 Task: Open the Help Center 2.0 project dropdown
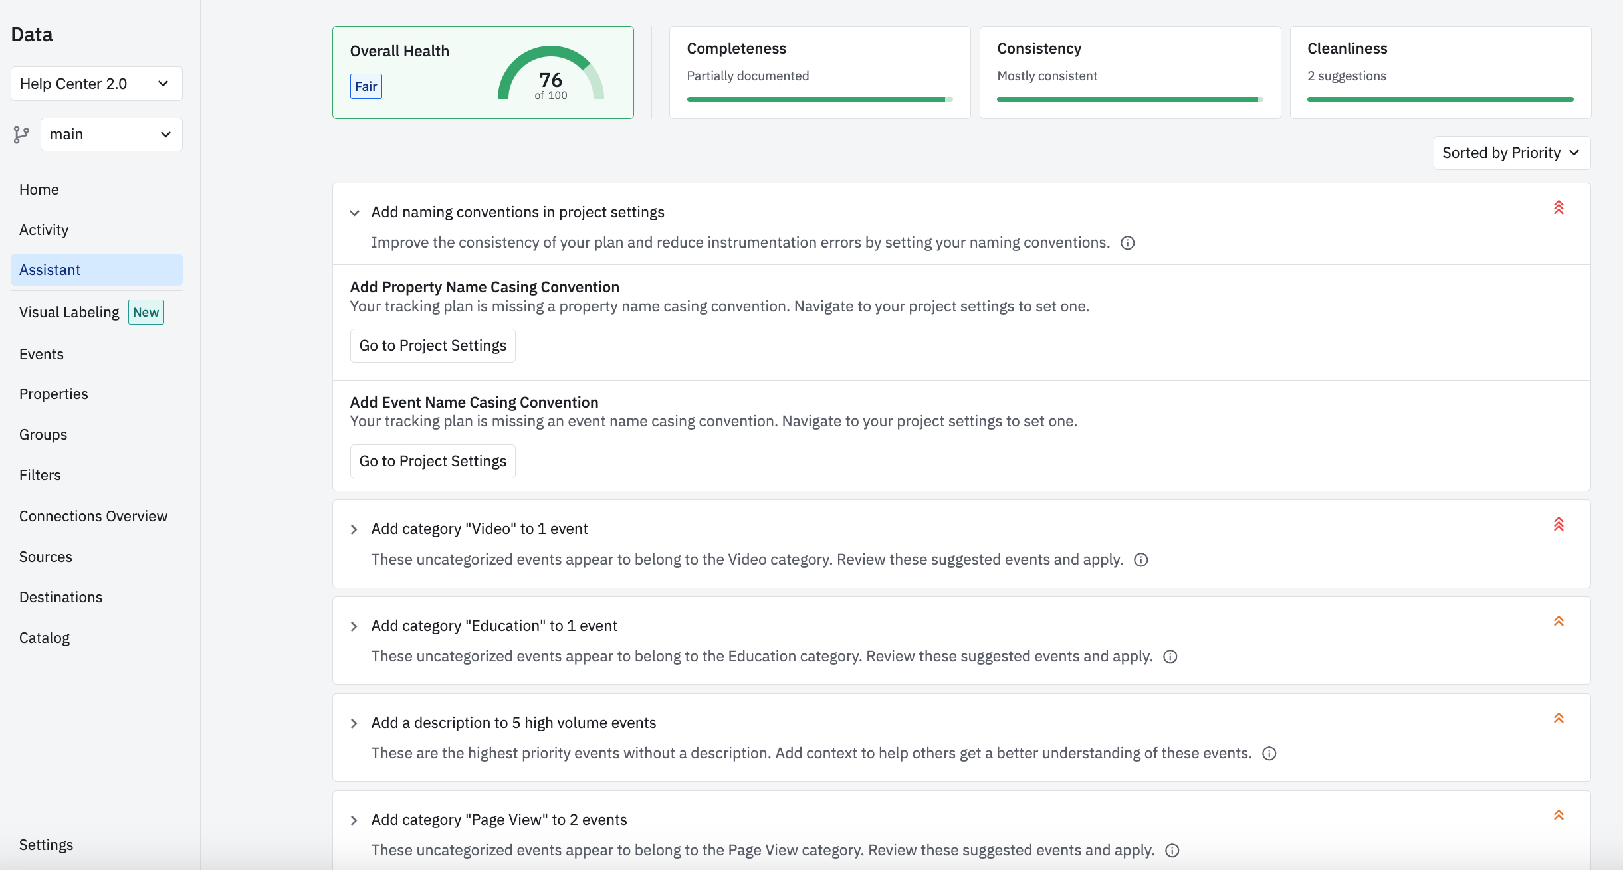96,84
